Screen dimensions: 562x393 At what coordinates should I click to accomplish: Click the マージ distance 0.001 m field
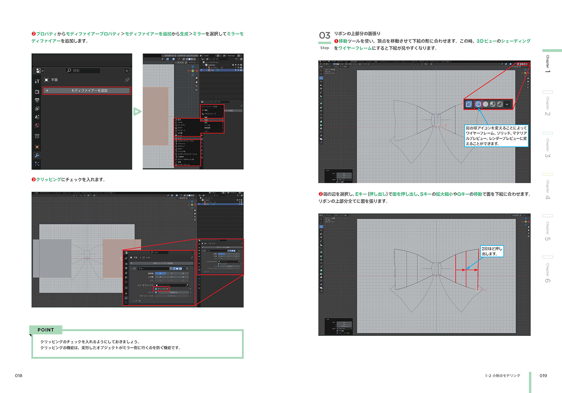174,292
